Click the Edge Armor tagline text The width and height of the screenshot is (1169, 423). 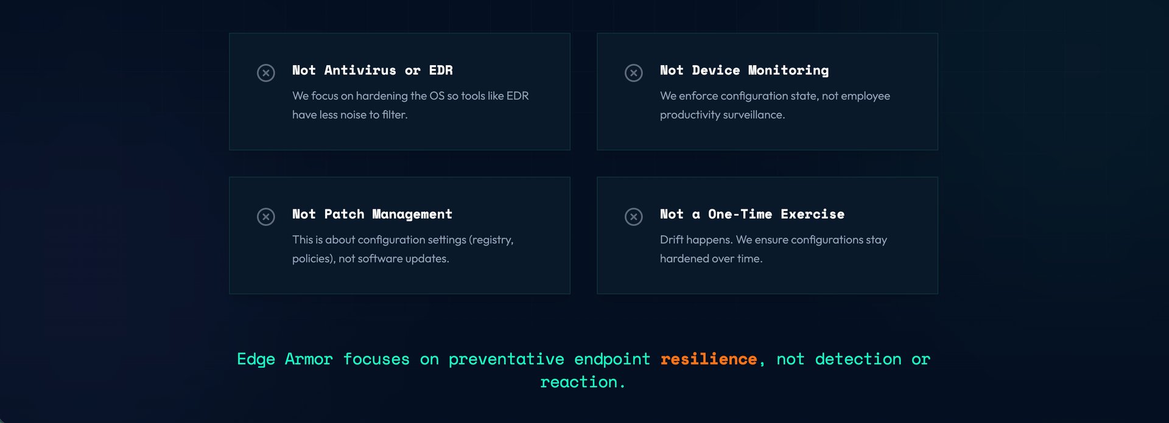583,371
